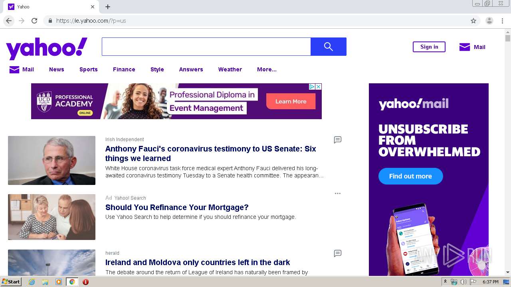The image size is (511, 287).
Task: Show hidden tray icons arrow
Action: click(x=445, y=282)
